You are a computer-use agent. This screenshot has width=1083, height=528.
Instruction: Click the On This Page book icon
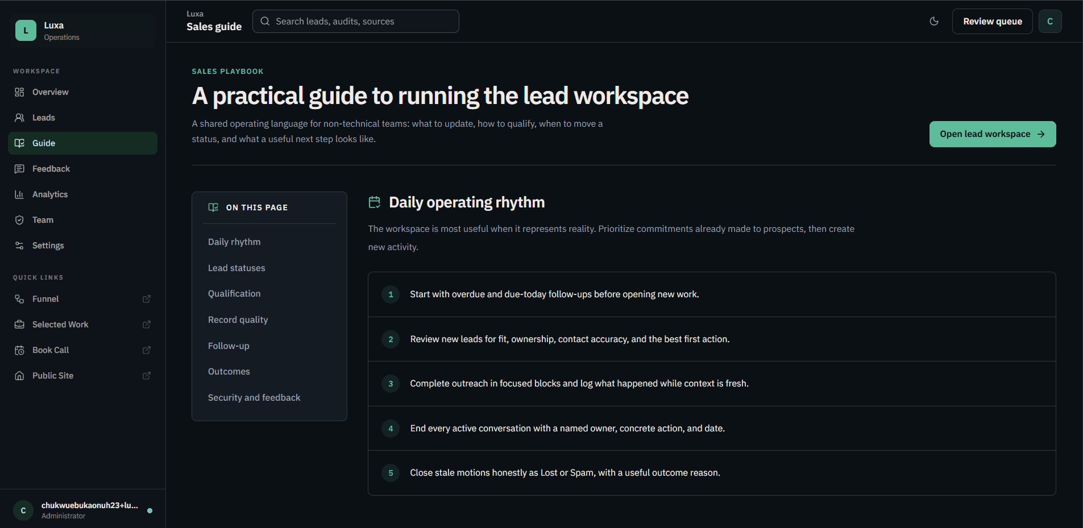coord(213,207)
